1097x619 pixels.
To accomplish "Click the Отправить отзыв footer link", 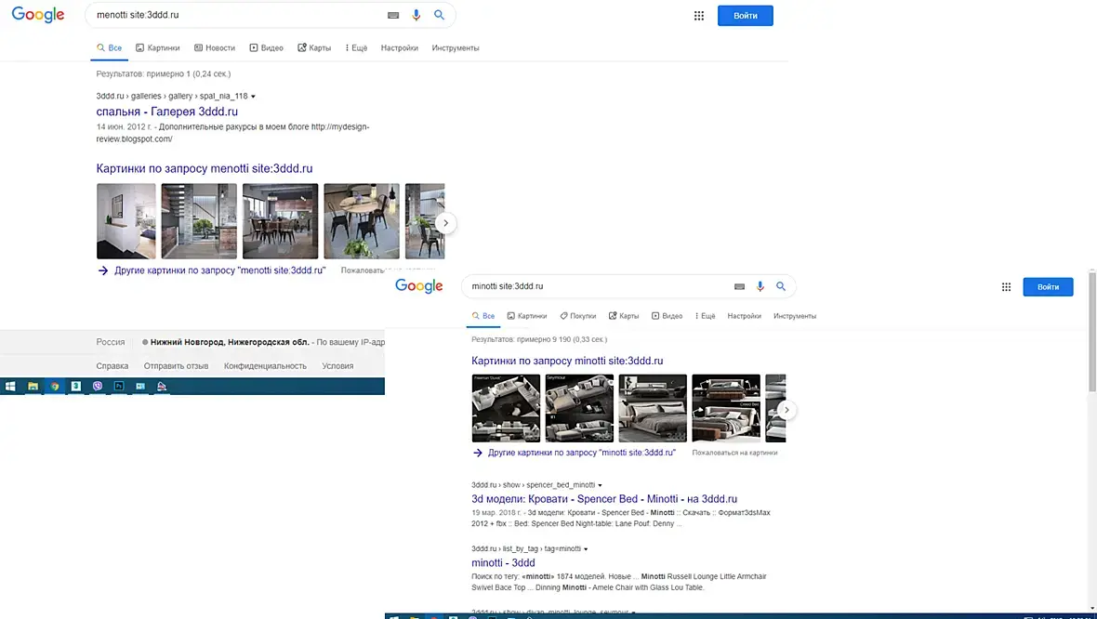I will click(177, 366).
